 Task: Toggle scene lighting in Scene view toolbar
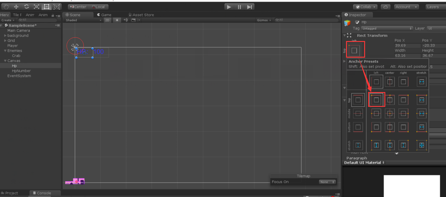tap(117, 20)
